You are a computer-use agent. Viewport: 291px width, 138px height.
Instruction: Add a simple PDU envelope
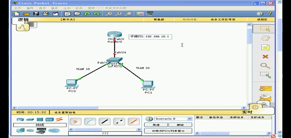tap(265, 89)
